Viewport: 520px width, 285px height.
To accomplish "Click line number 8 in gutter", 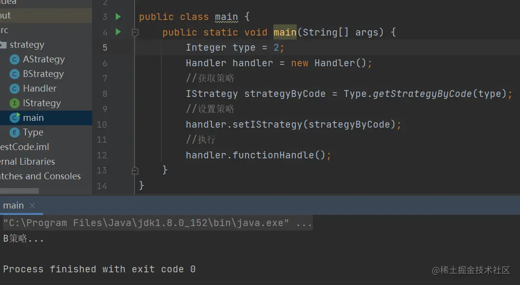I will pyautogui.click(x=105, y=94).
